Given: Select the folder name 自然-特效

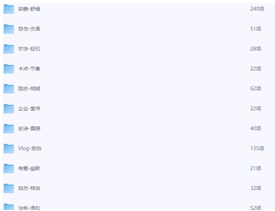Looking at the screenshot, I should coord(29,188).
